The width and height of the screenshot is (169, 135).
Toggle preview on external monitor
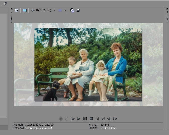24,10
